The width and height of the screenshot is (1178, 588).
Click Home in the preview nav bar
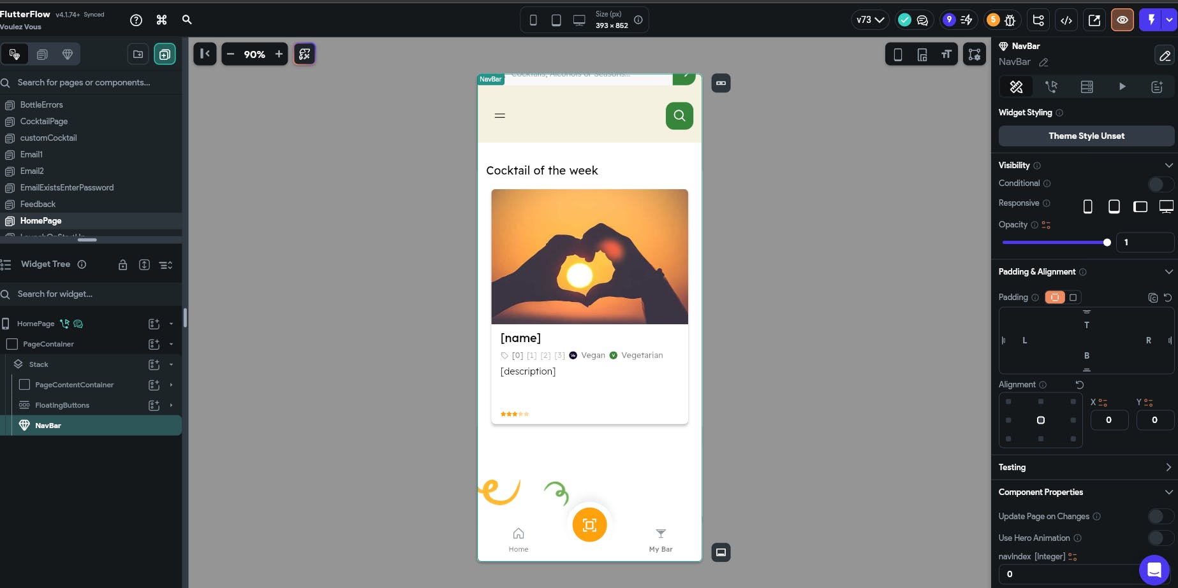pos(519,540)
